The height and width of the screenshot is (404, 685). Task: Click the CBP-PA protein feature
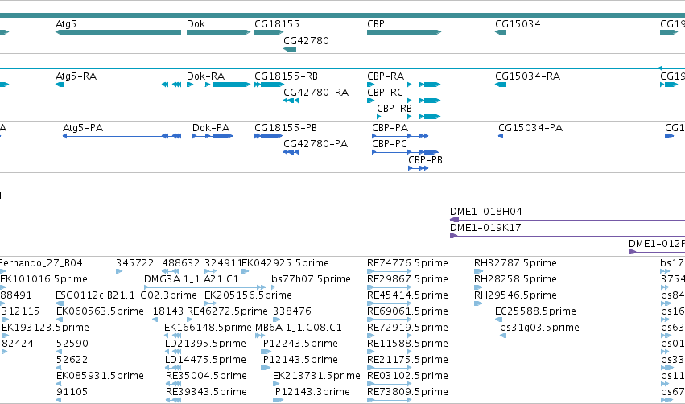tap(400, 136)
